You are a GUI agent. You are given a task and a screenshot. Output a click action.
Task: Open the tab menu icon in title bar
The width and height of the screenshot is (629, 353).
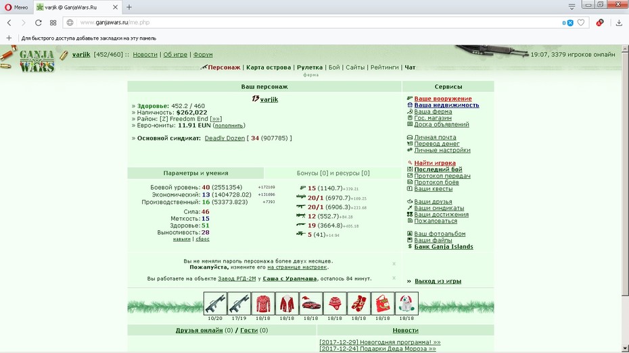pos(572,6)
